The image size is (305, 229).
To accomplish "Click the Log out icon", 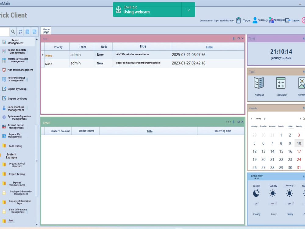I will coord(288,20).
